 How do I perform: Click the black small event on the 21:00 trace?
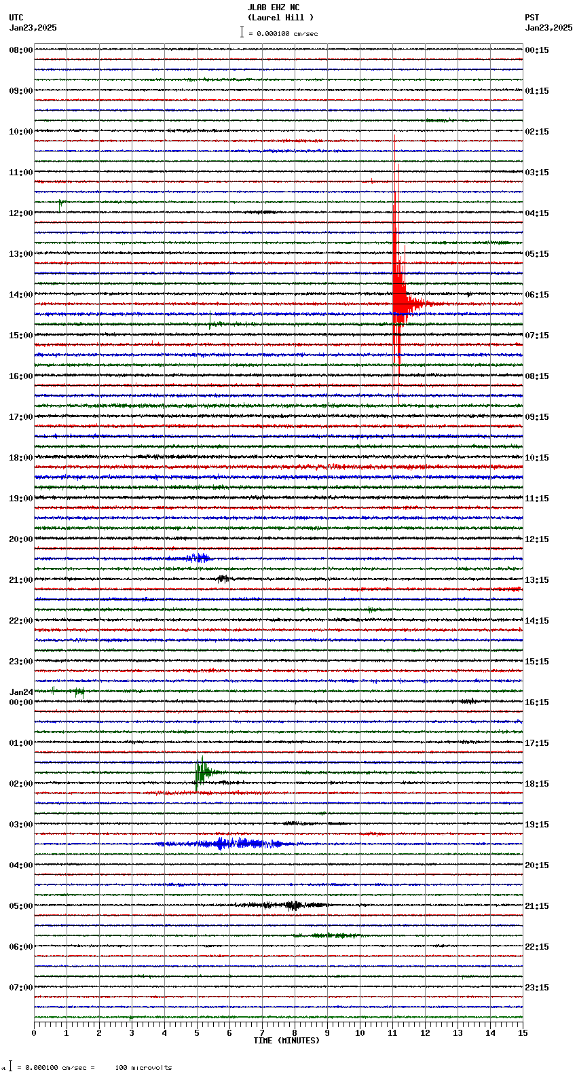click(223, 579)
